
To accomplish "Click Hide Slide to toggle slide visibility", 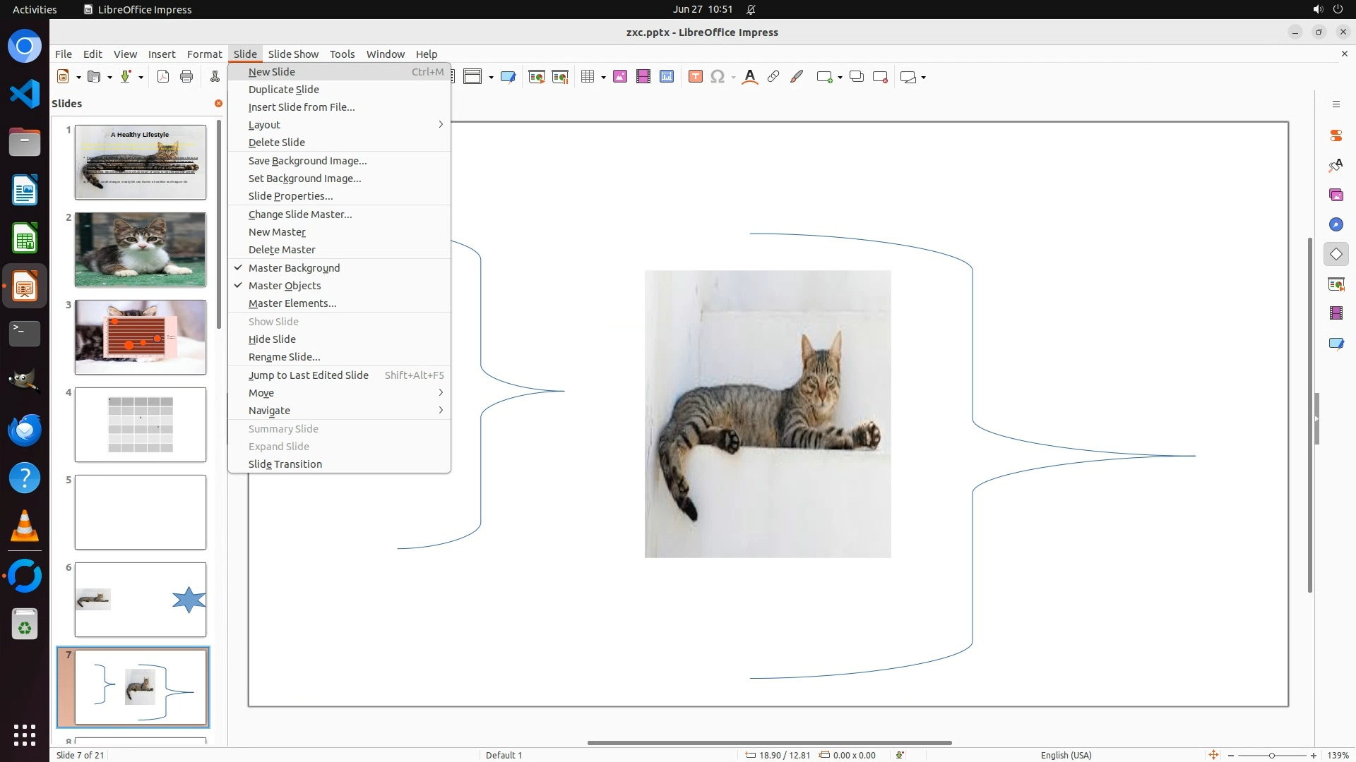I will (x=272, y=339).
